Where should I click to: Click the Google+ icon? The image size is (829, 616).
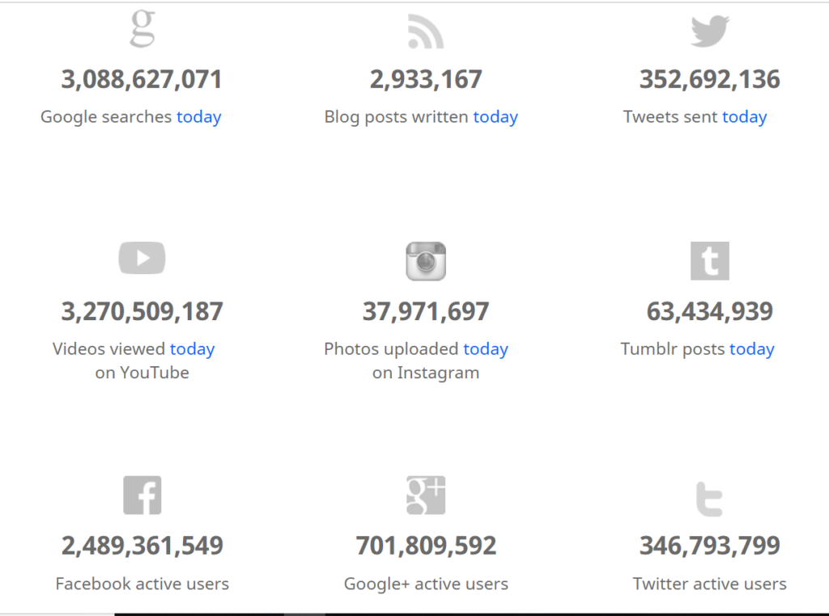(x=426, y=495)
